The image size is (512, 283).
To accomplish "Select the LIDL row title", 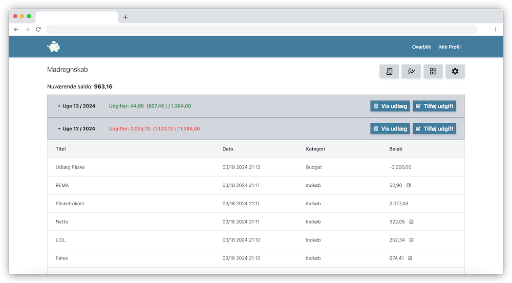I will pyautogui.click(x=60, y=240).
